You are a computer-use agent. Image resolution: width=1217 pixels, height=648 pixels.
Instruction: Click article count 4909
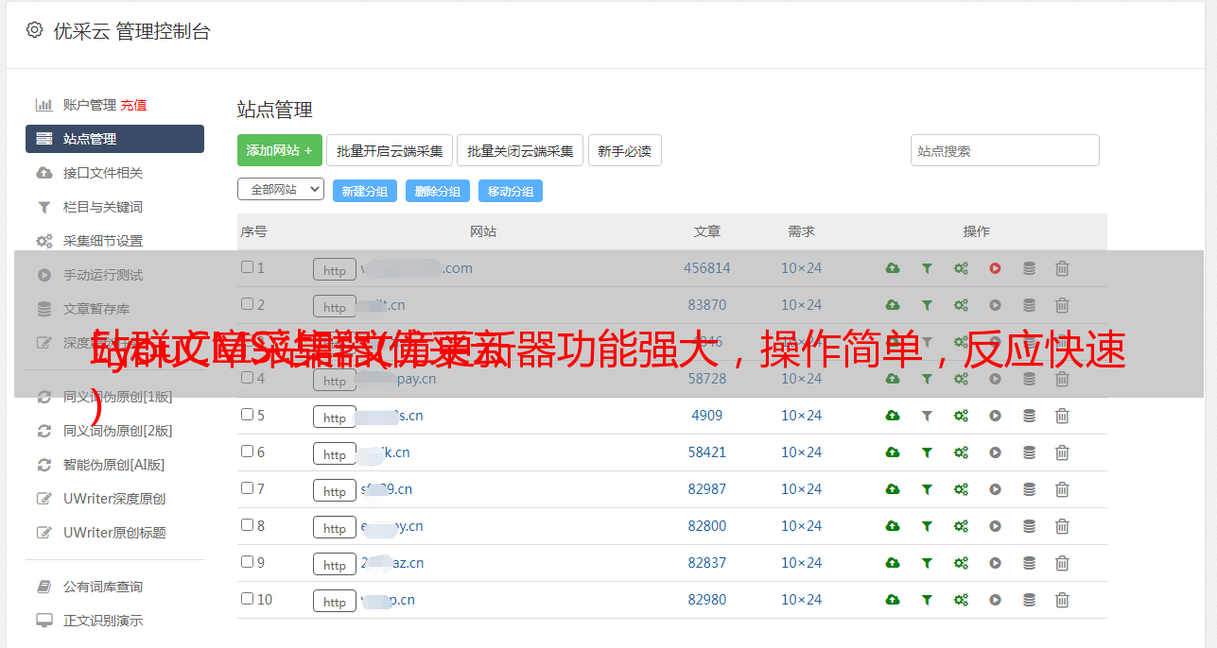pyautogui.click(x=707, y=416)
